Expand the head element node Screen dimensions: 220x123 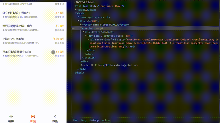pos(76,10)
